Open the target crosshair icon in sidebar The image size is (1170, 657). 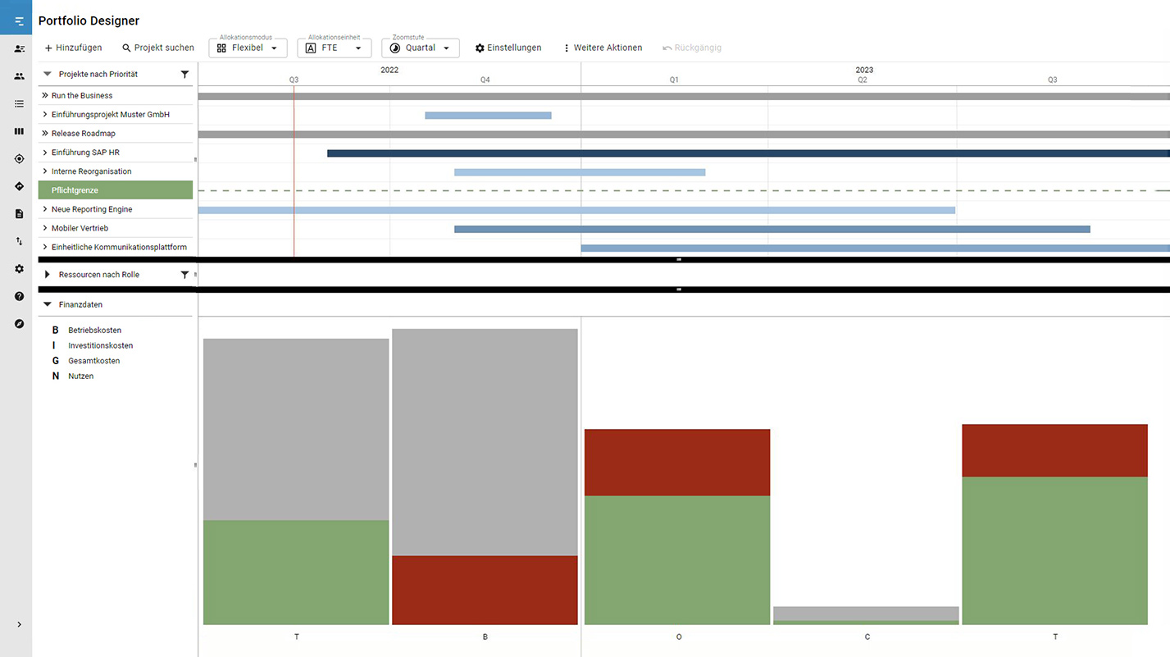[19, 159]
